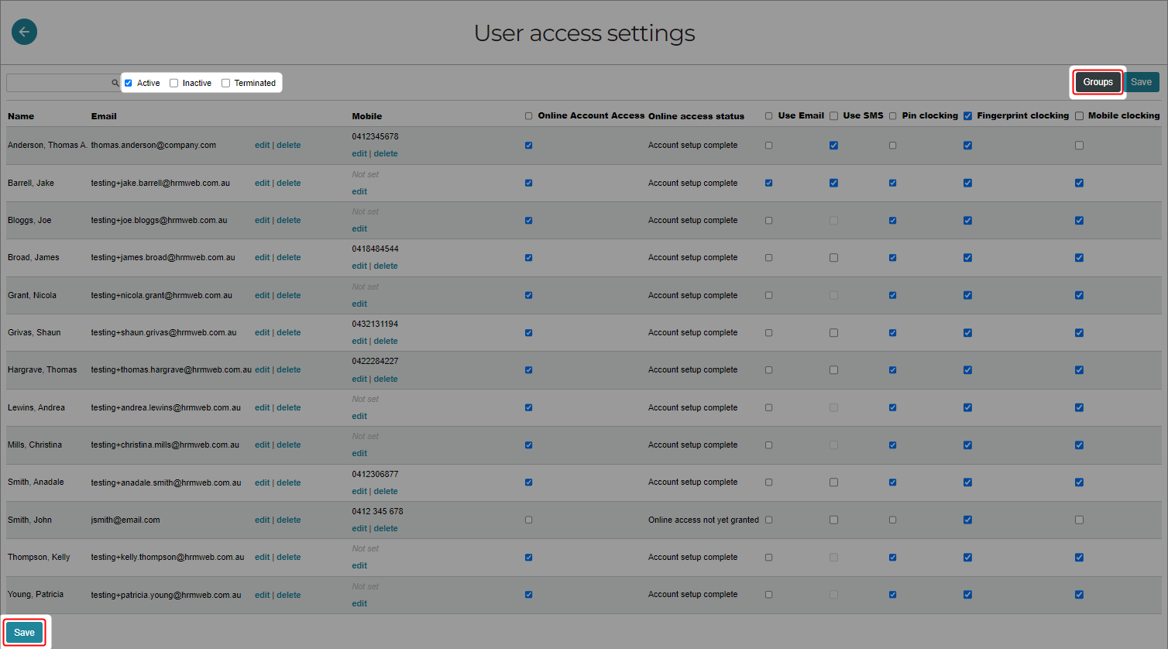Edit email for Barrell, Jake
Viewport: 1168px width, 649px height.
(x=262, y=184)
